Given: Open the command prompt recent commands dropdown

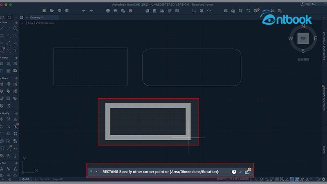Looking at the screenshot, I should tap(94, 171).
